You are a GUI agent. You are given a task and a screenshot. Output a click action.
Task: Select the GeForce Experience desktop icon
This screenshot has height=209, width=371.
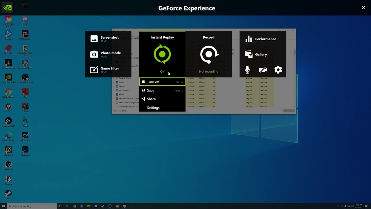[x=8, y=79]
